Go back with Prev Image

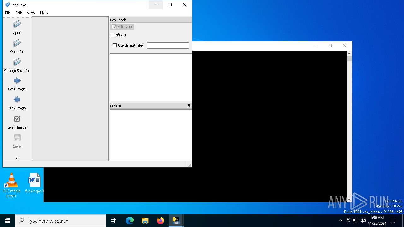[x=17, y=103]
